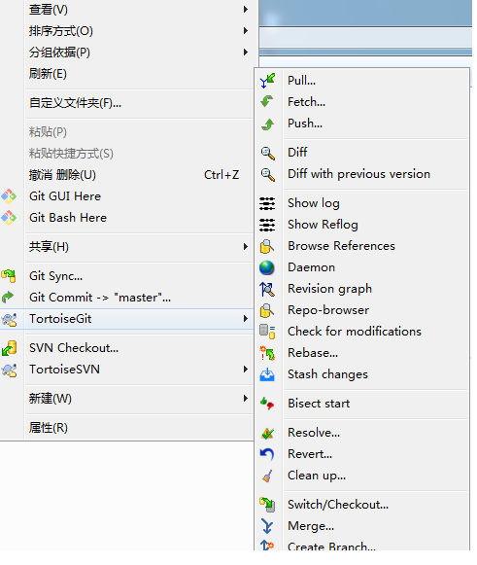Click the Daemon globe icon
Screen dimensions: 477x565
click(x=267, y=267)
